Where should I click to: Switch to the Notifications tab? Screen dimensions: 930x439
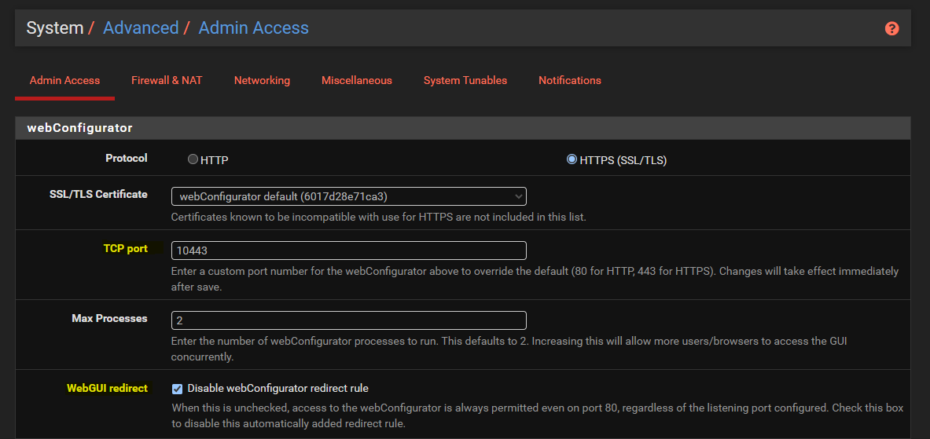[x=569, y=80]
